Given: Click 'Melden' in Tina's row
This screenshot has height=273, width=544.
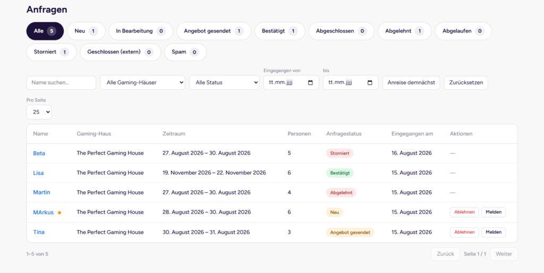Looking at the screenshot, I should click(x=494, y=233).
